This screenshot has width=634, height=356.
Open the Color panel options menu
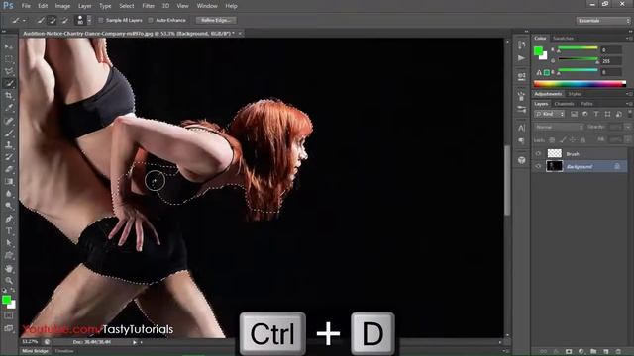pyautogui.click(x=628, y=38)
